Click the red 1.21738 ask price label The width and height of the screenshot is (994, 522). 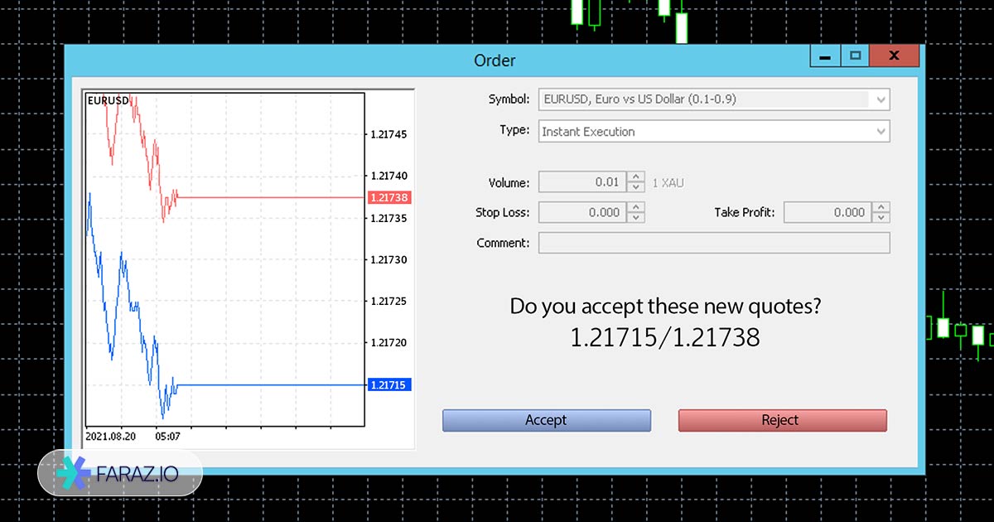coord(388,197)
